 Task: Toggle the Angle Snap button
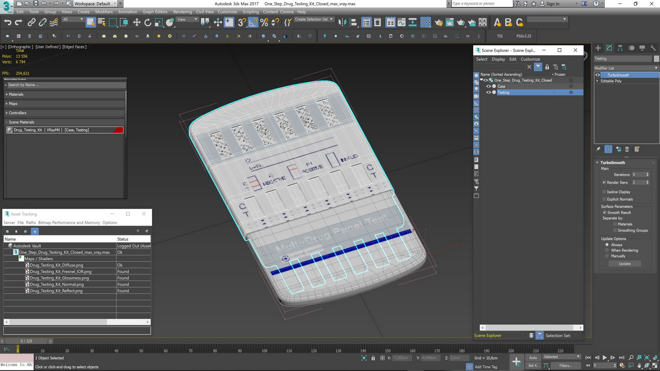pyautogui.click(x=253, y=23)
